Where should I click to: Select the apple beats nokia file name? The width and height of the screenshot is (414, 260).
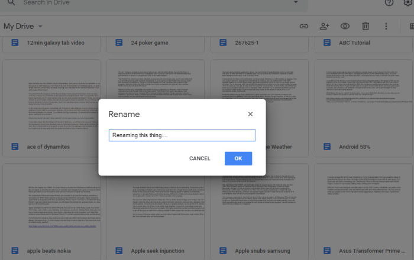pos(49,251)
